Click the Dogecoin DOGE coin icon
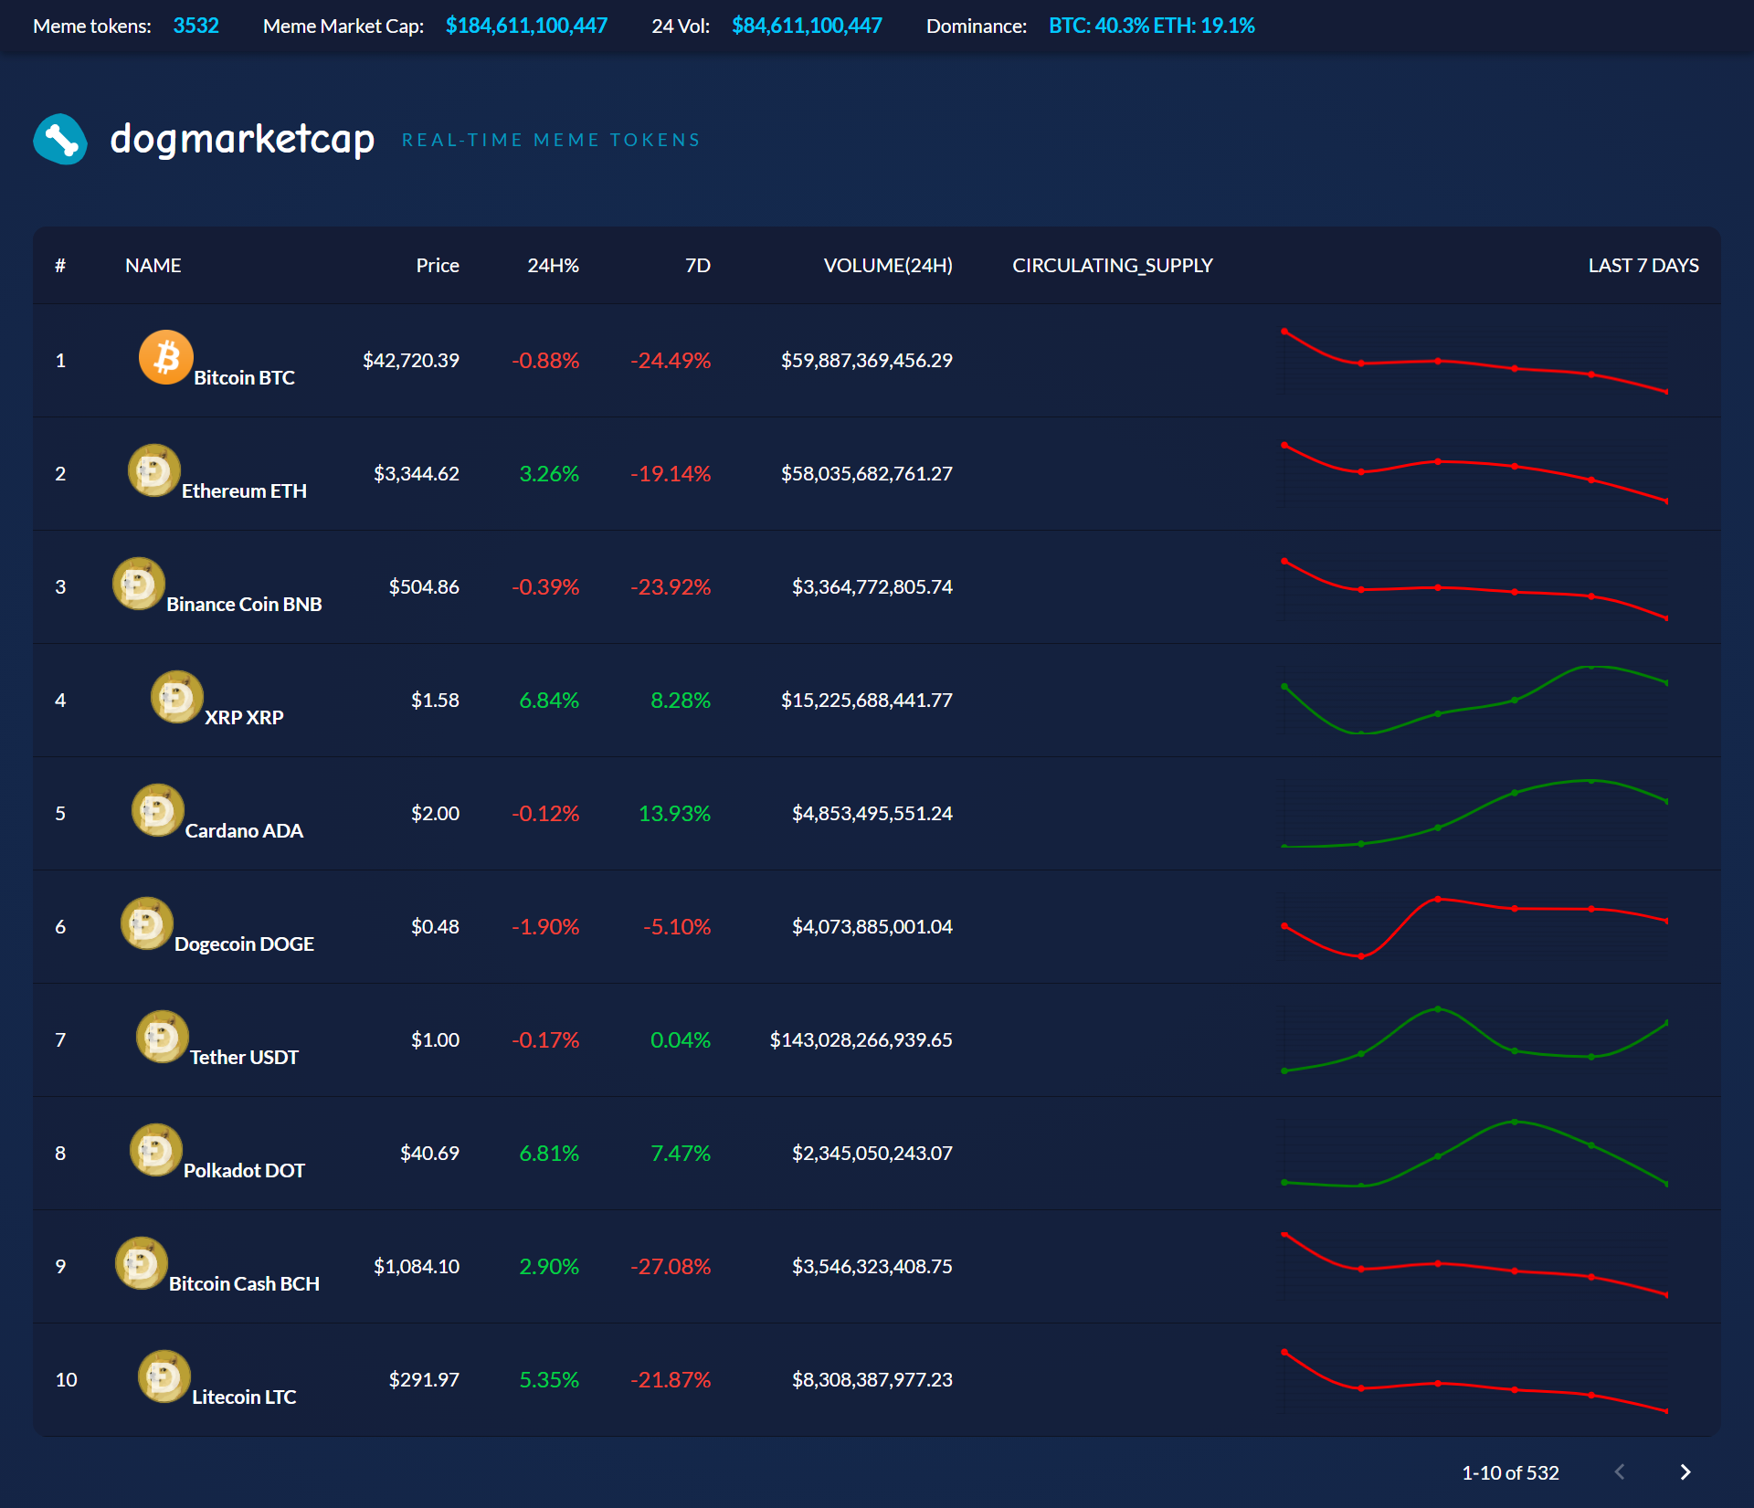Viewport: 1754px width, 1508px height. pyautogui.click(x=147, y=923)
